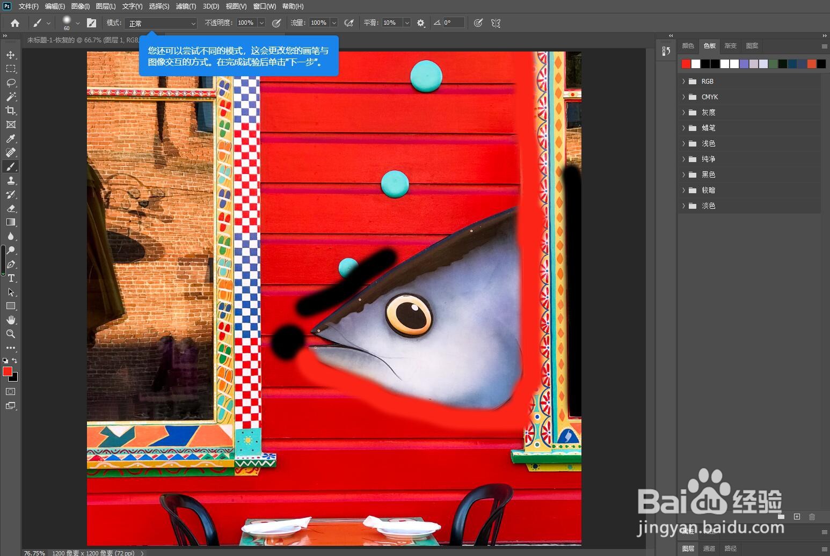Open the flow 流量 slider dropdown
830x556 pixels.
tap(334, 23)
